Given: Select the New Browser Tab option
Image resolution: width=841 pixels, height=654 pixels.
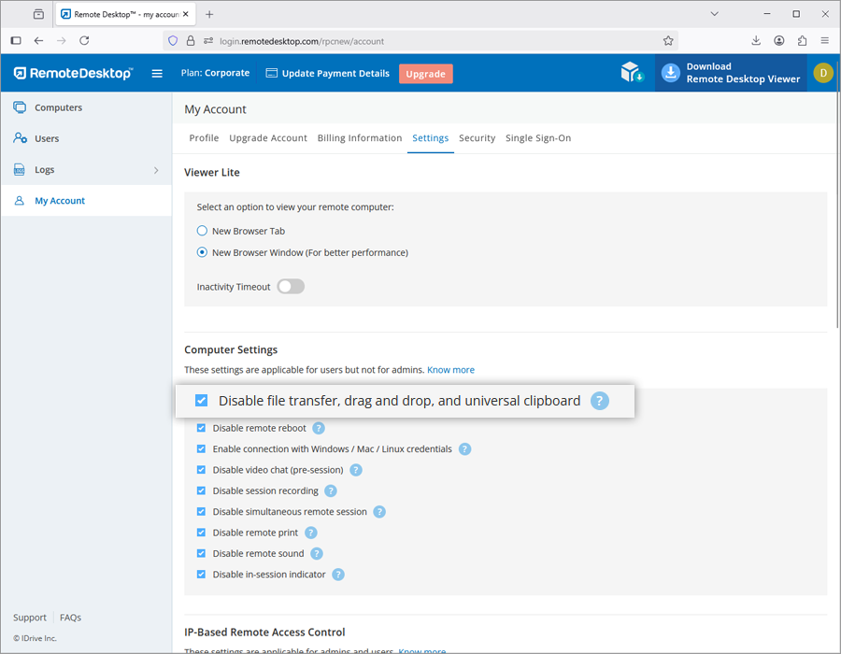Looking at the screenshot, I should pos(202,231).
